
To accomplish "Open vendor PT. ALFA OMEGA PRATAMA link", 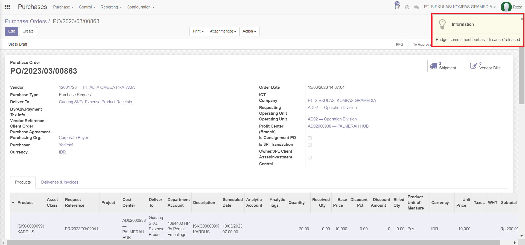I will tap(97, 87).
